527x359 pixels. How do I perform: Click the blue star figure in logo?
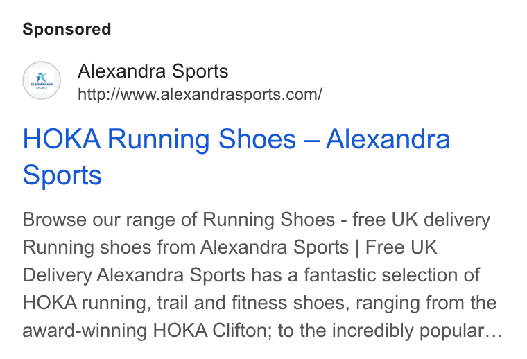[42, 76]
